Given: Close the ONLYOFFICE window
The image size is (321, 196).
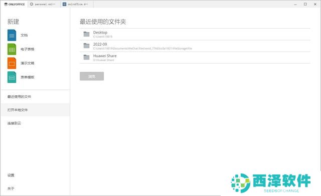Looking at the screenshot, I should [315, 4].
